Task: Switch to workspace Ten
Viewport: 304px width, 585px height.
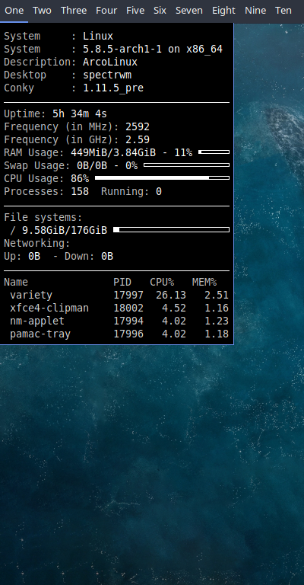Action: coord(283,11)
